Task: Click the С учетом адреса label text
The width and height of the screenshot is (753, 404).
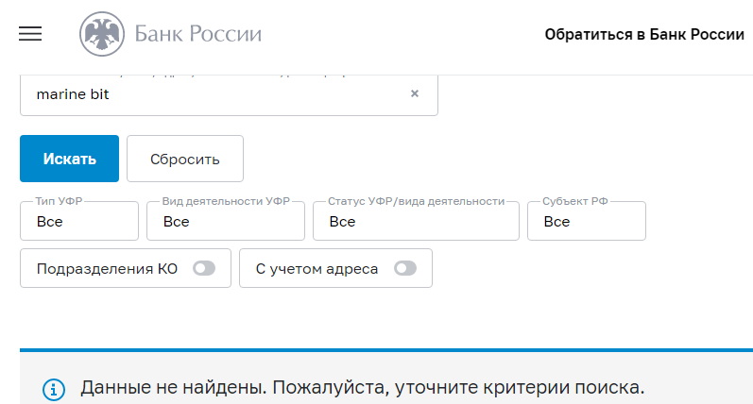Action: (x=317, y=269)
